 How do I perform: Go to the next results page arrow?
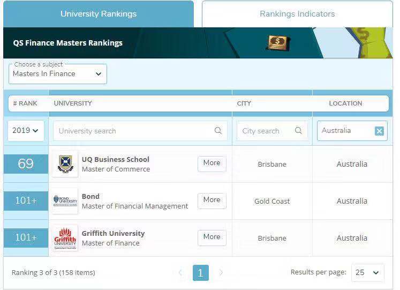221,273
